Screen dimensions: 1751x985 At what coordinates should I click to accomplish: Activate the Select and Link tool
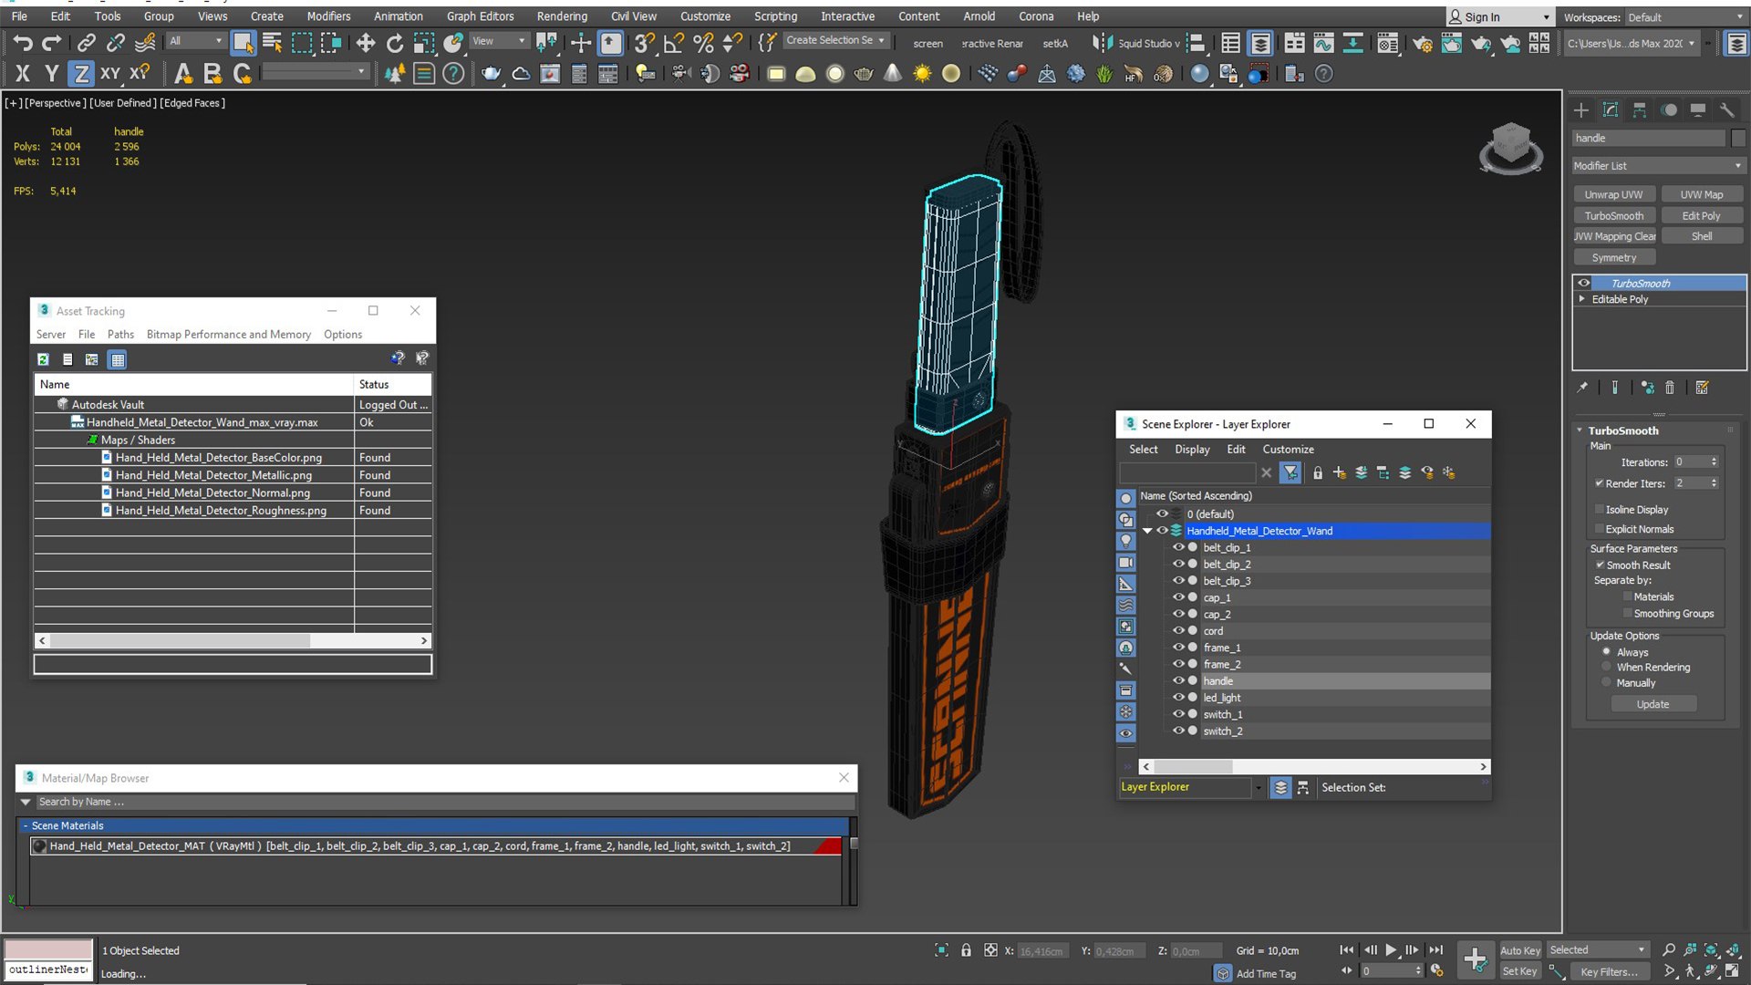86,43
